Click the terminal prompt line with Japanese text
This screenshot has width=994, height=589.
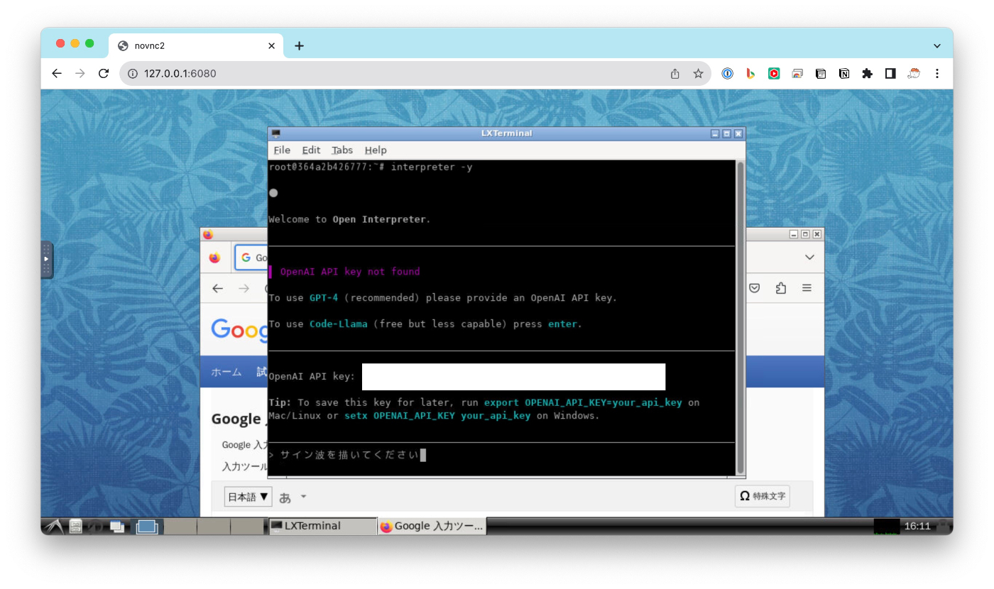pos(347,455)
